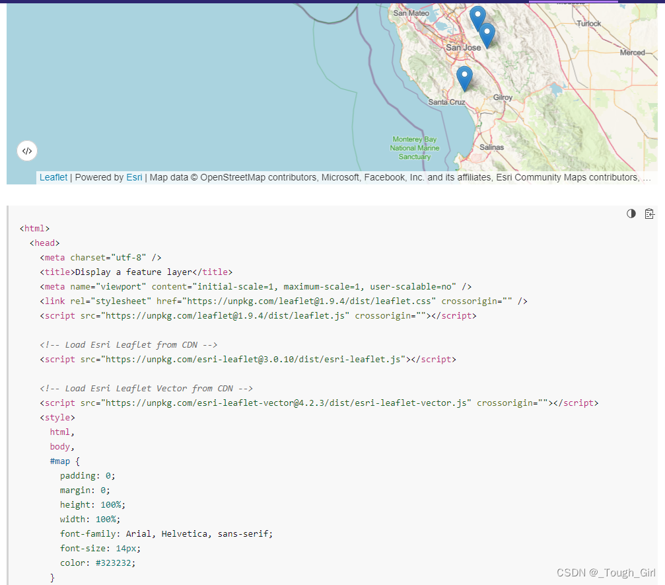The width and height of the screenshot is (665, 585).
Task: Click the opening head tag line
Action: click(44, 243)
